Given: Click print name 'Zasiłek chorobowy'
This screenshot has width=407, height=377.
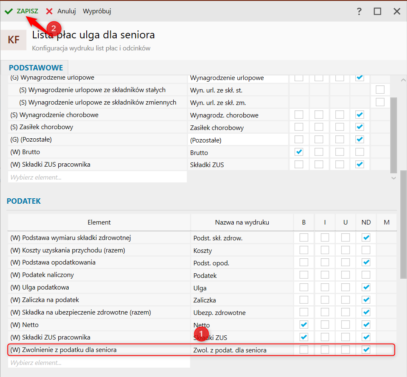Looking at the screenshot, I should tap(217, 128).
